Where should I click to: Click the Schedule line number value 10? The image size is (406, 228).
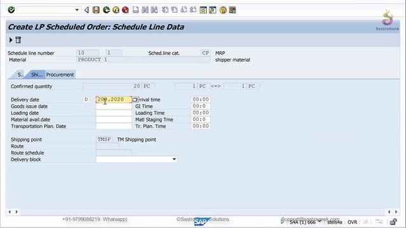pyautogui.click(x=88, y=53)
